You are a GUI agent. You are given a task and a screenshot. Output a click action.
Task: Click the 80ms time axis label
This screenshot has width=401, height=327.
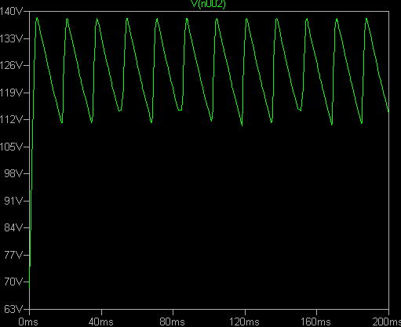pyautogui.click(x=173, y=322)
